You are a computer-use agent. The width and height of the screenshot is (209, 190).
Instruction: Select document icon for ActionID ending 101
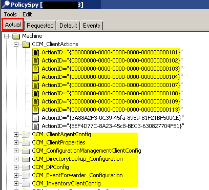pyautogui.click(x=36, y=52)
